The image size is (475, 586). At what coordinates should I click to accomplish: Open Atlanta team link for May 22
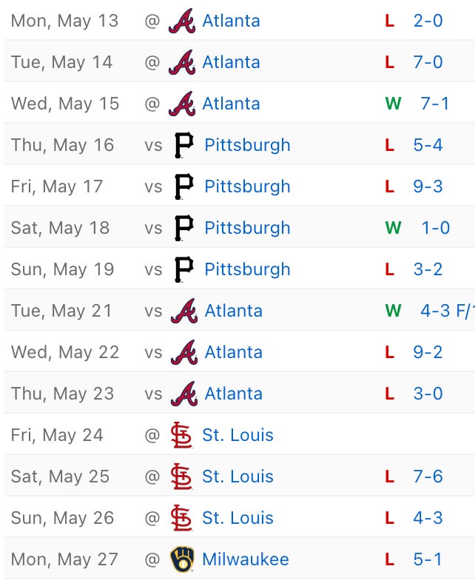pyautogui.click(x=233, y=352)
